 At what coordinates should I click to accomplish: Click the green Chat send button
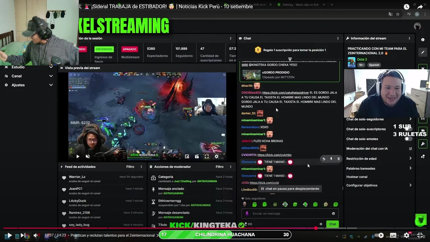[x=332, y=224]
